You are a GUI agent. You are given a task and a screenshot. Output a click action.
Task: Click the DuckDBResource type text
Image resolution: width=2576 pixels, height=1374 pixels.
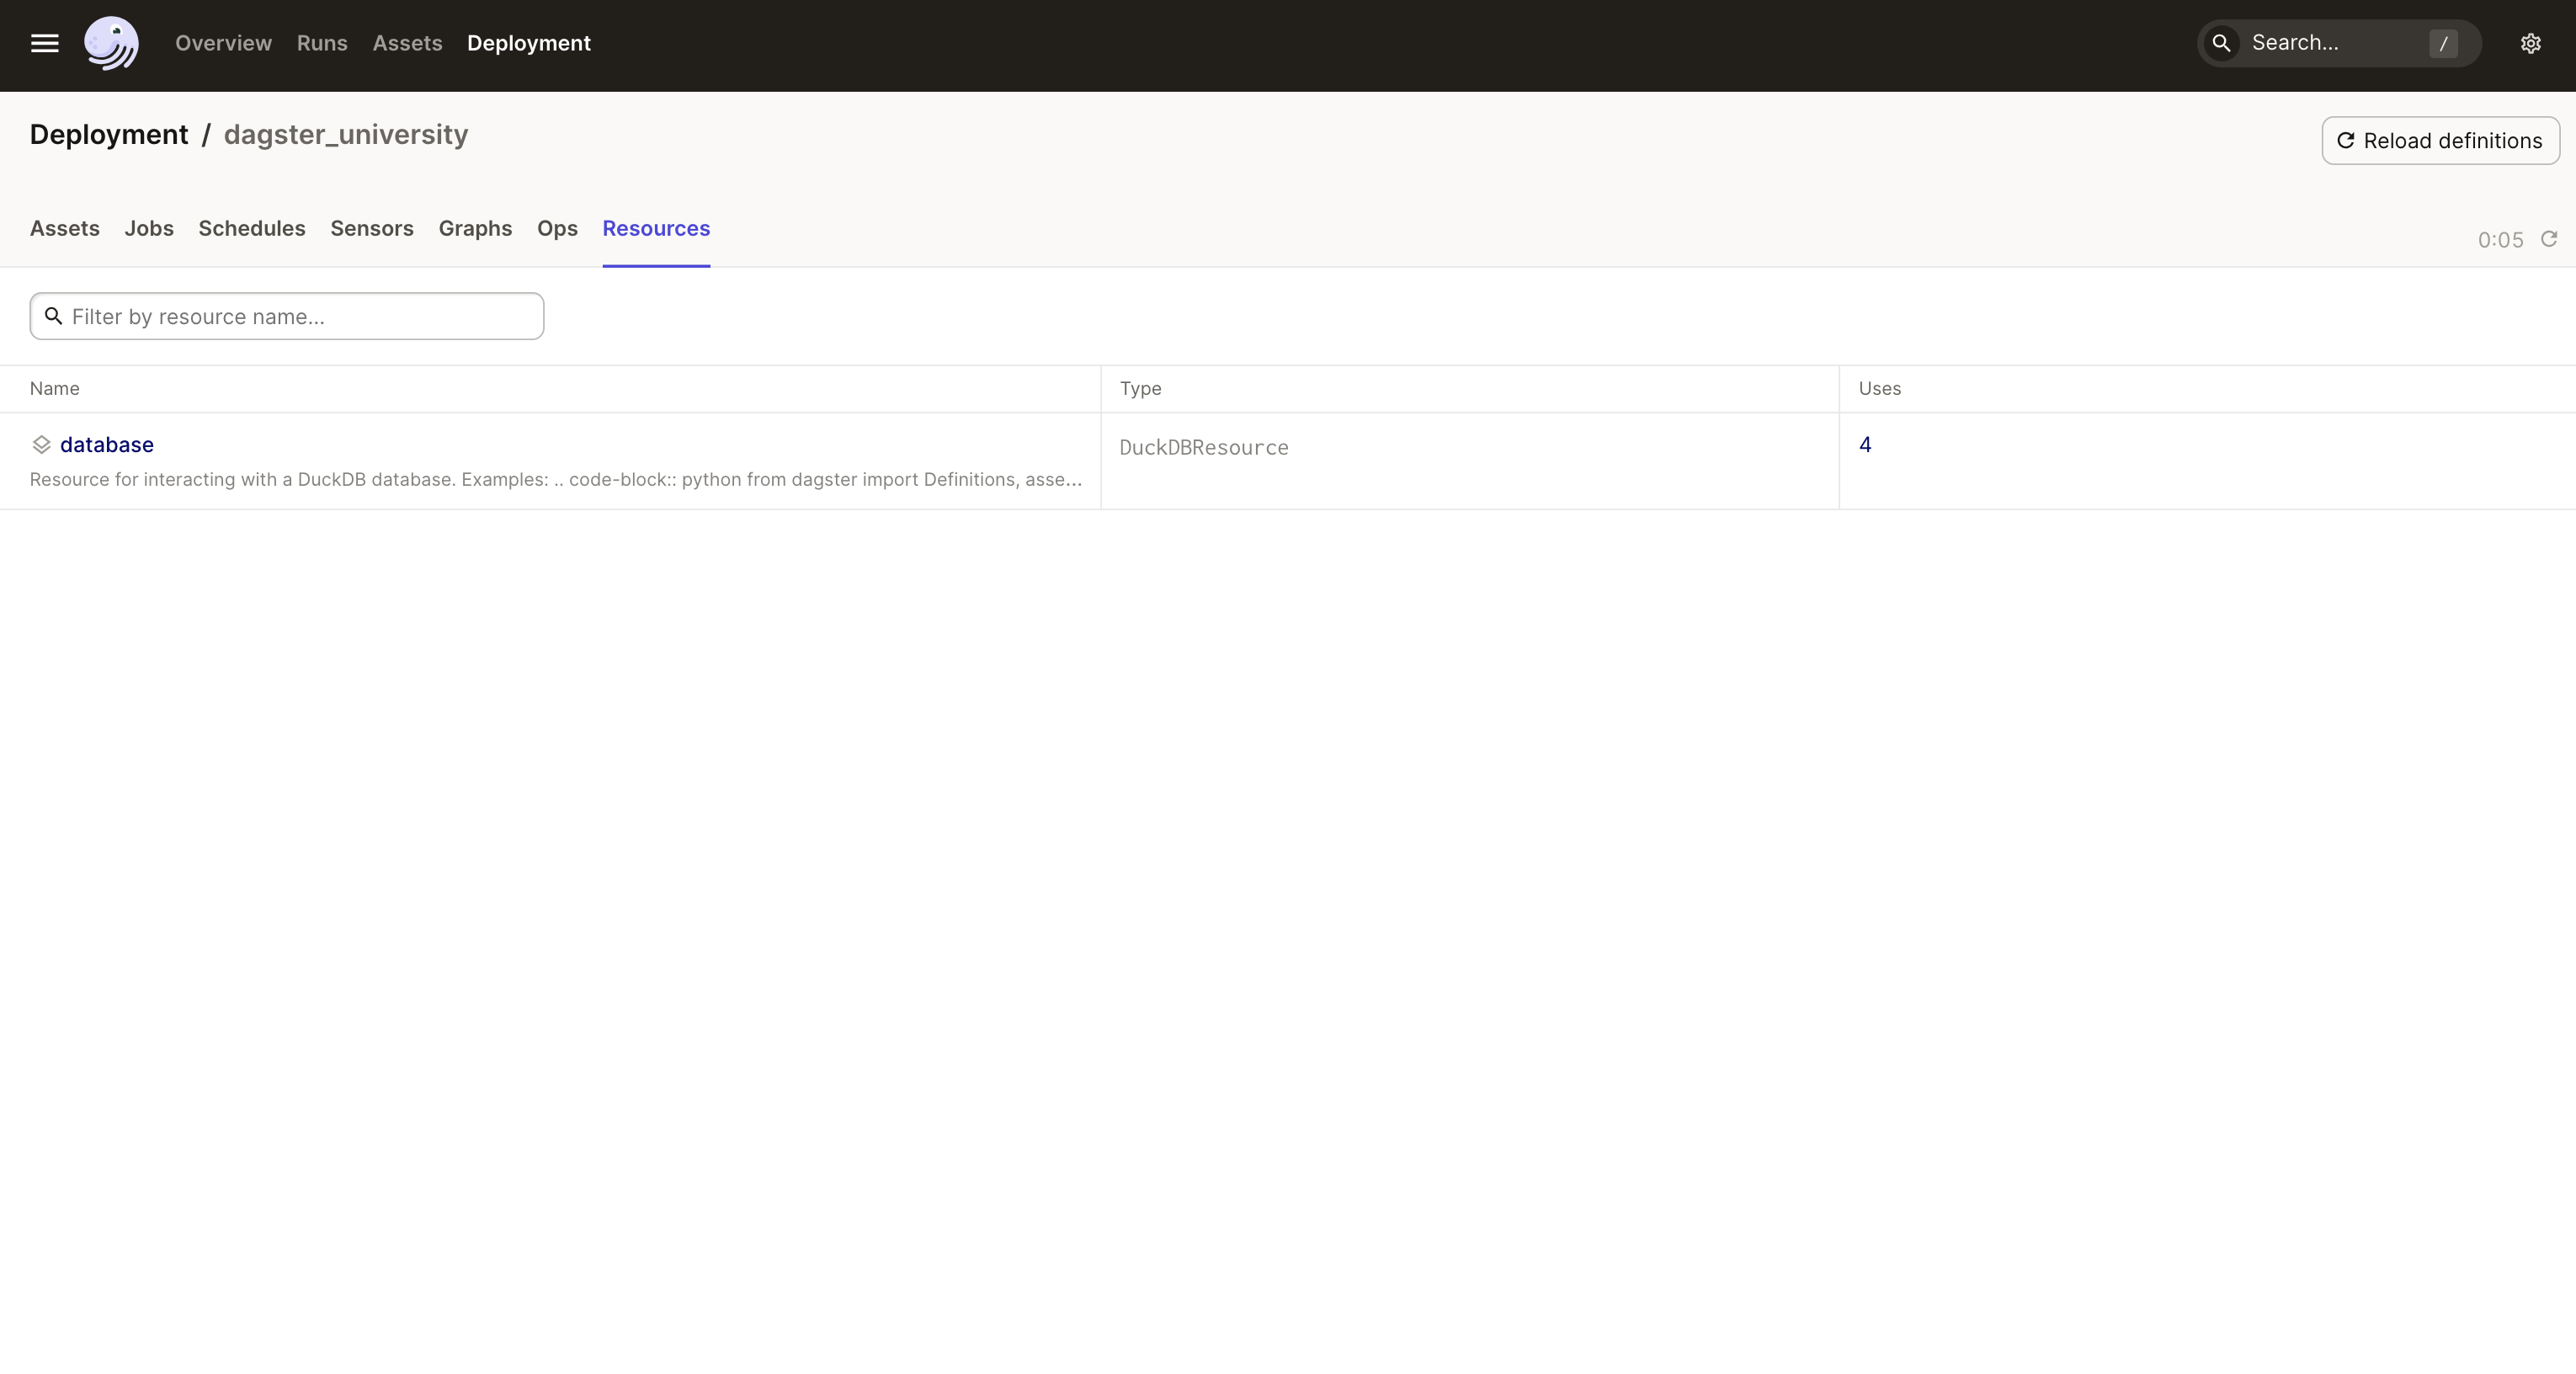pos(1204,448)
